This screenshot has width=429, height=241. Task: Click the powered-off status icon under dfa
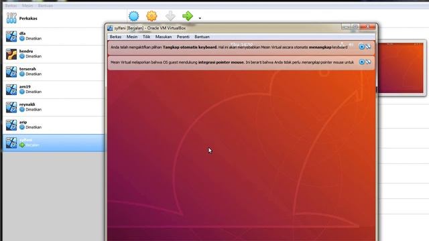click(22, 39)
